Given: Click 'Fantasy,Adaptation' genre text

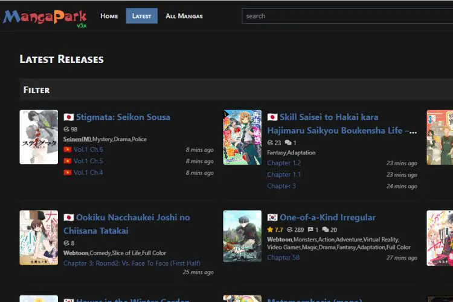Looking at the screenshot, I should tap(291, 153).
